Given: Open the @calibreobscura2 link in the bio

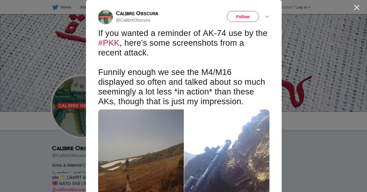Looking at the screenshot, I should tap(69, 190).
